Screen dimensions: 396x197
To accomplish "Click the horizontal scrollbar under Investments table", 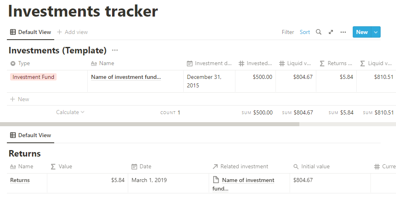I will 150,124.
